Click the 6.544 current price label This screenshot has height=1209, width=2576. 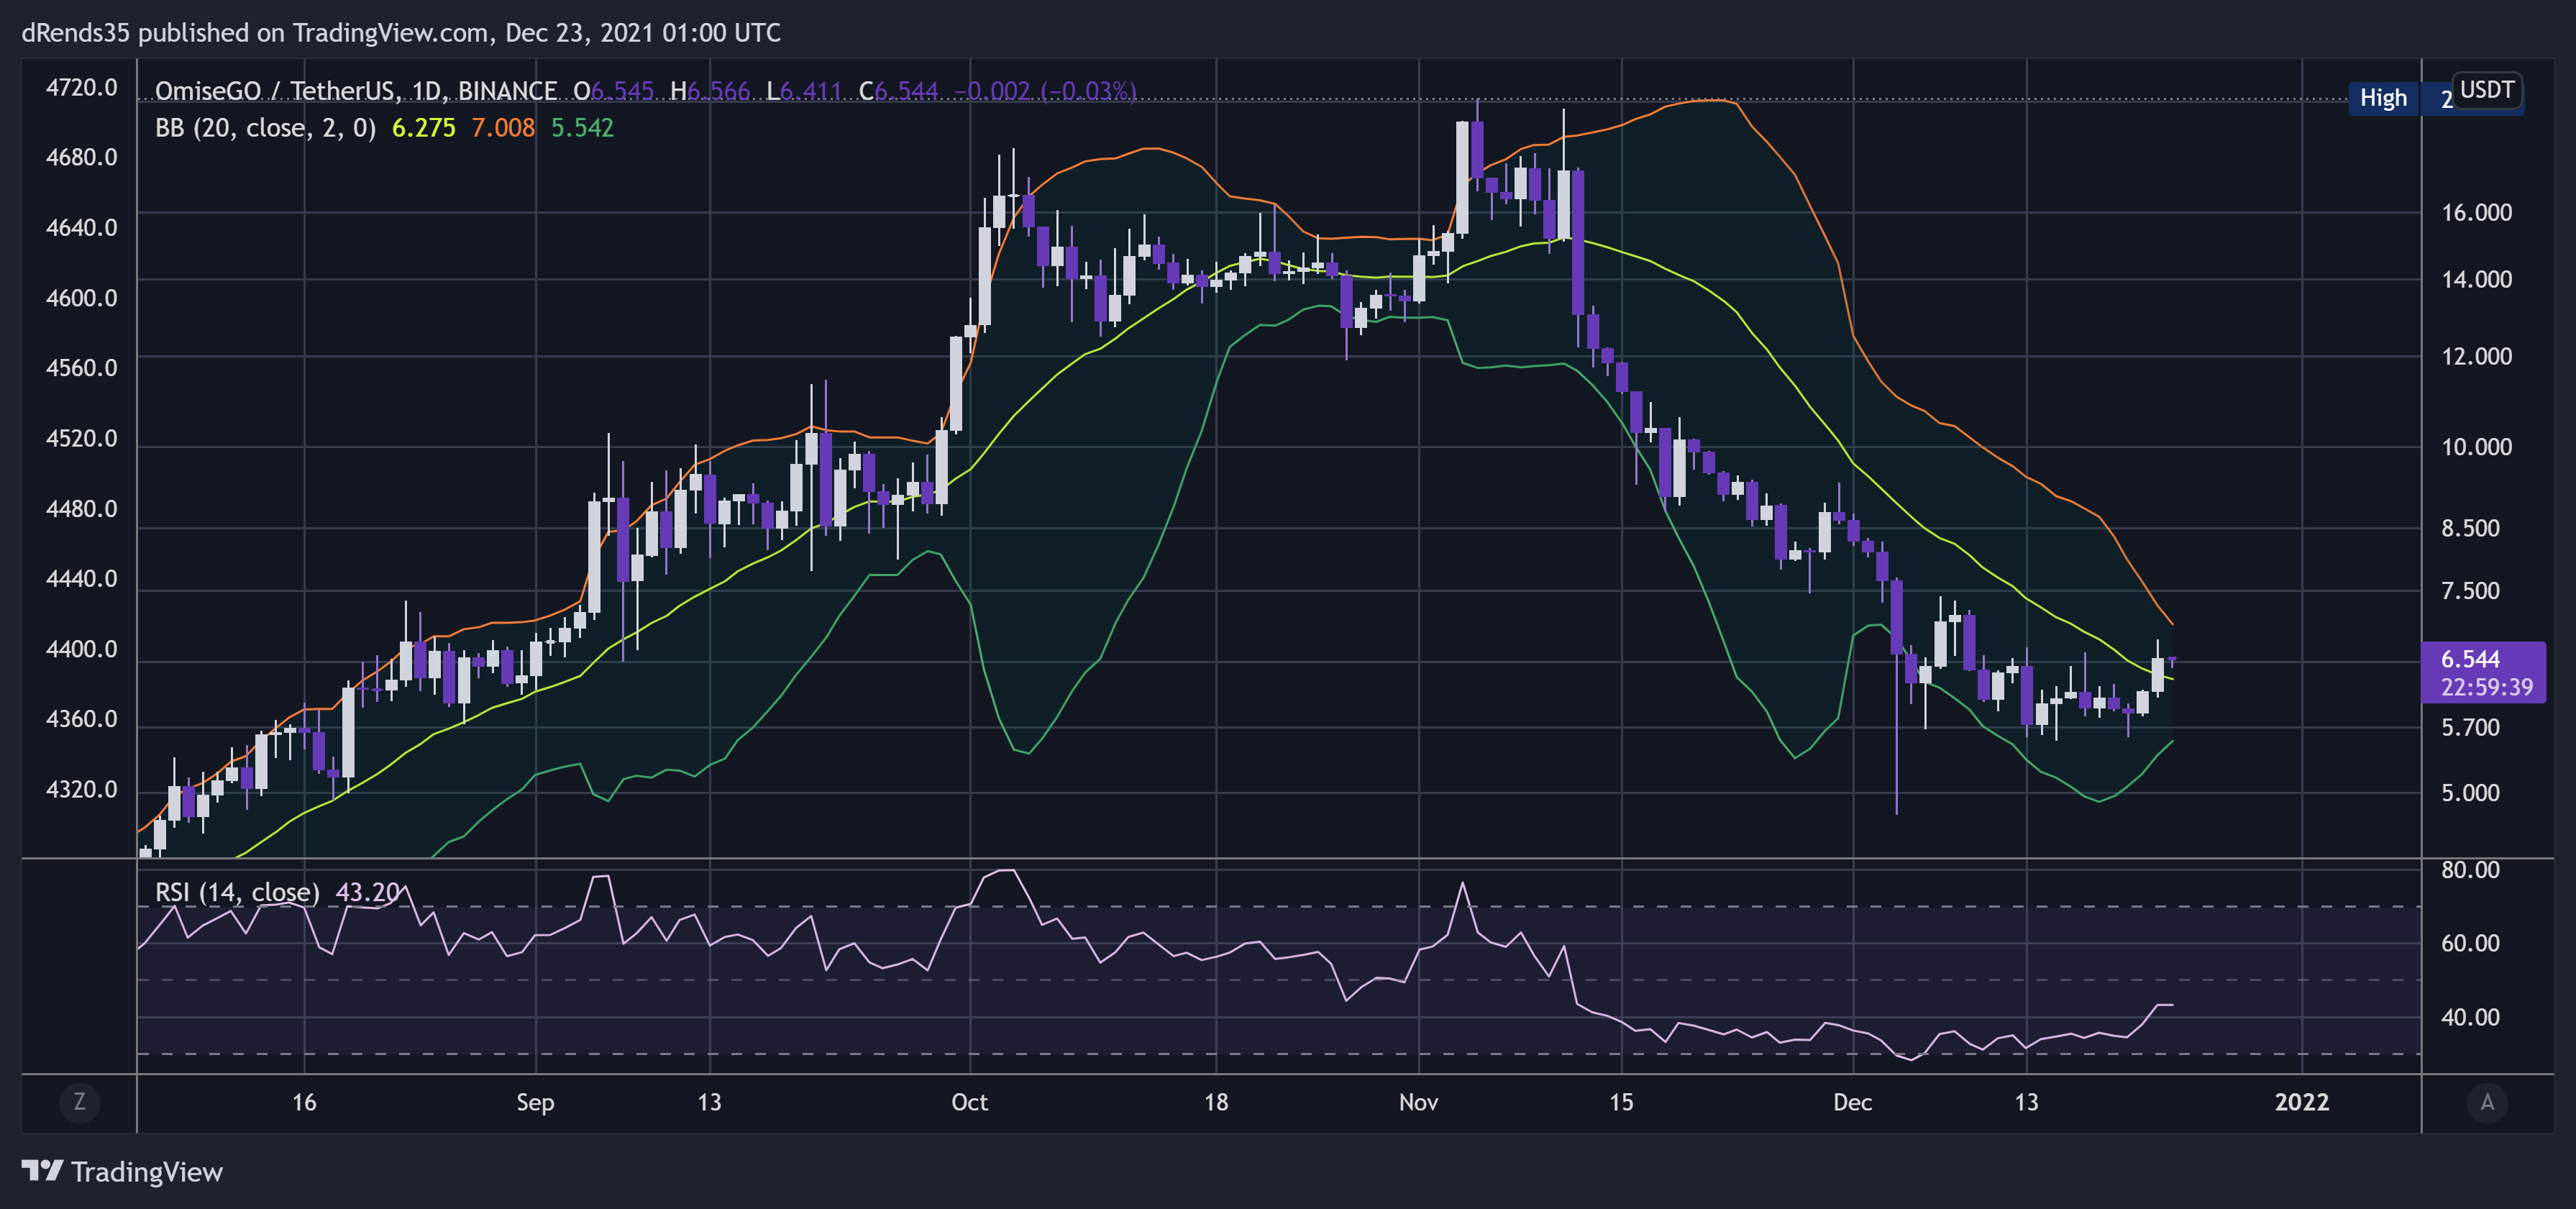(x=2470, y=659)
